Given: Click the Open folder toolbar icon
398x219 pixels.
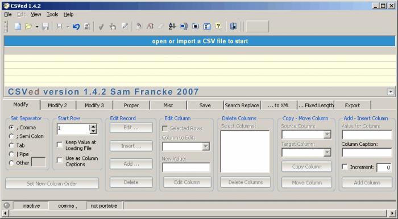Looking at the screenshot, I should pyautogui.click(x=28, y=26).
